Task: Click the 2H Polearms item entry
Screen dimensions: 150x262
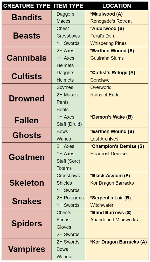Action: tap(70, 198)
